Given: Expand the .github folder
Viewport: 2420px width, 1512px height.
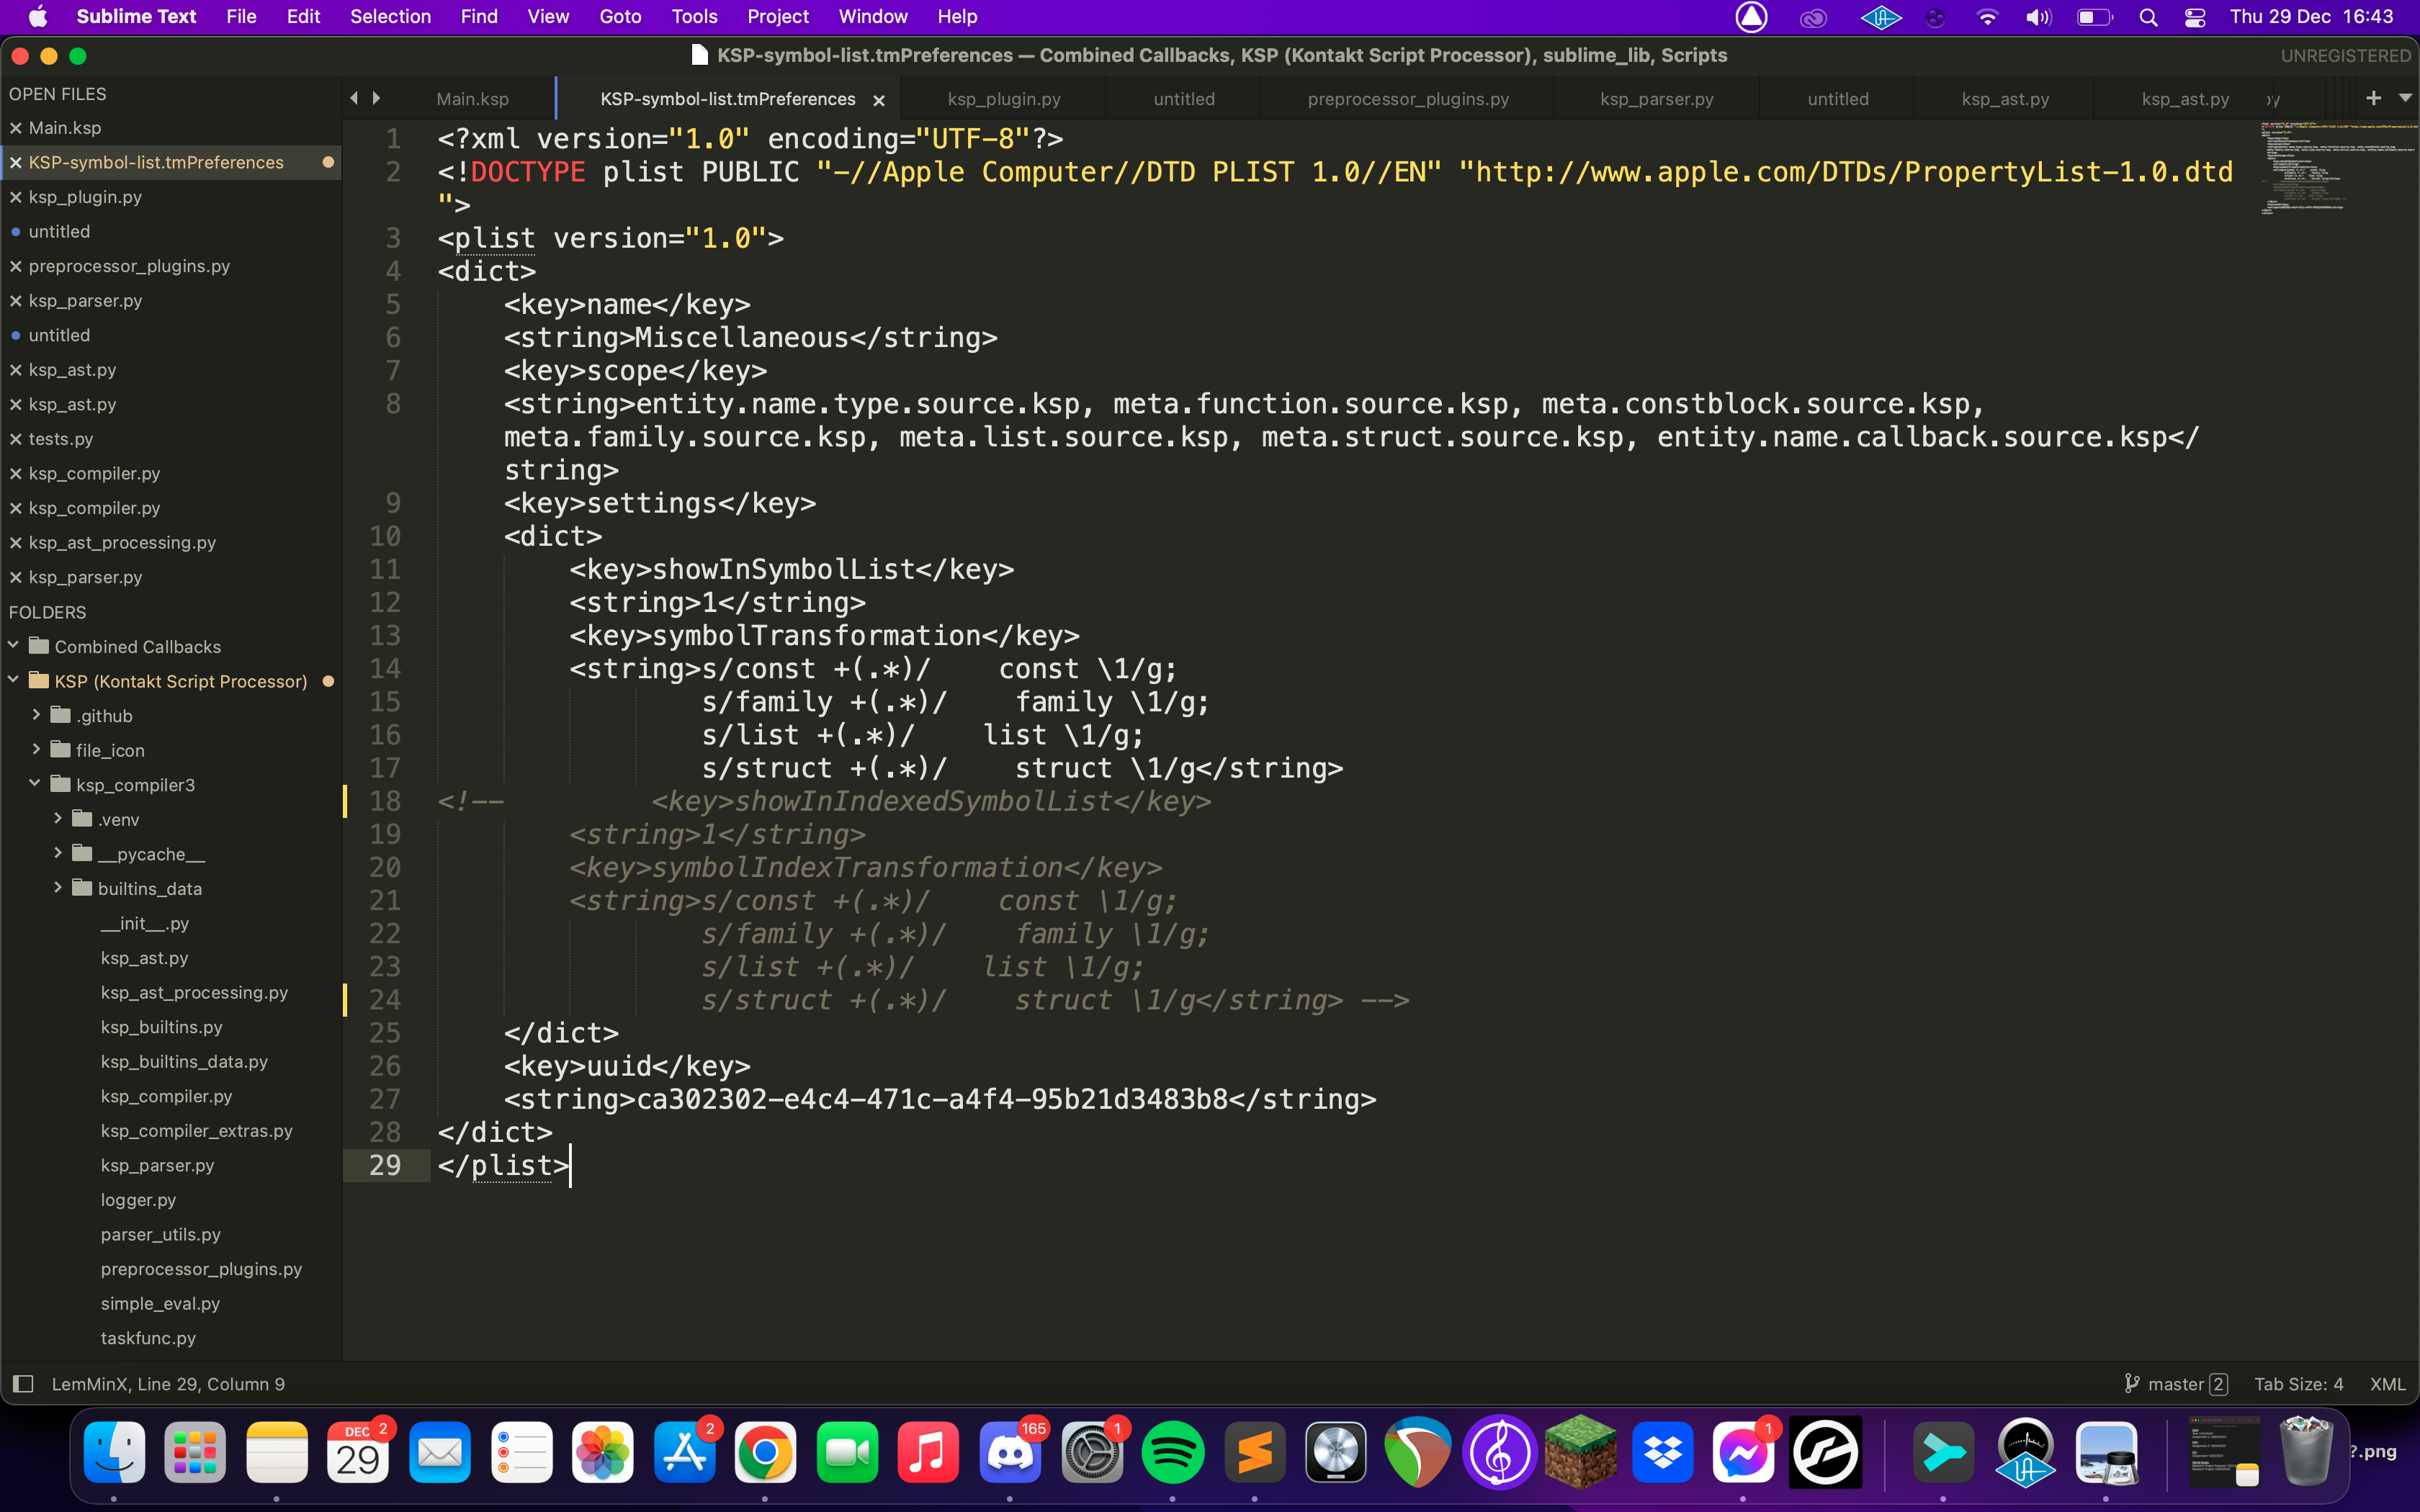Looking at the screenshot, I should (38, 715).
